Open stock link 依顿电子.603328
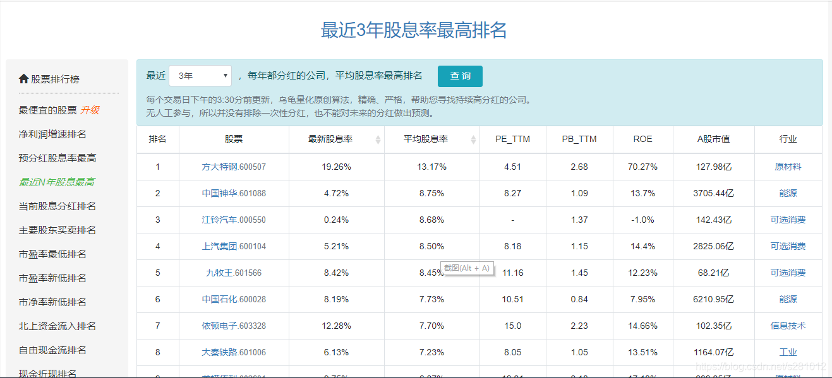This screenshot has width=832, height=378. [x=234, y=326]
